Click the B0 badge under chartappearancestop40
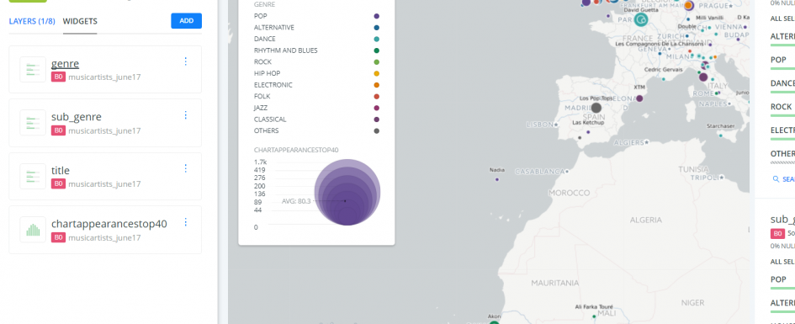The image size is (795, 324). [x=58, y=237]
